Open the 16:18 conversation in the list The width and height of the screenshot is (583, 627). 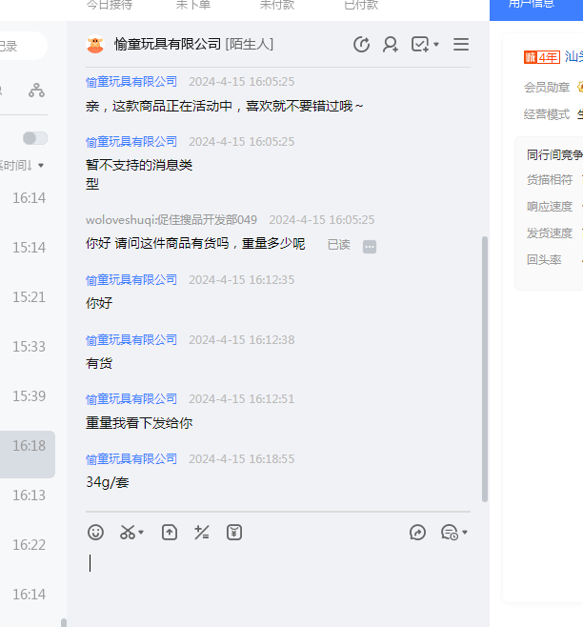pyautogui.click(x=28, y=446)
